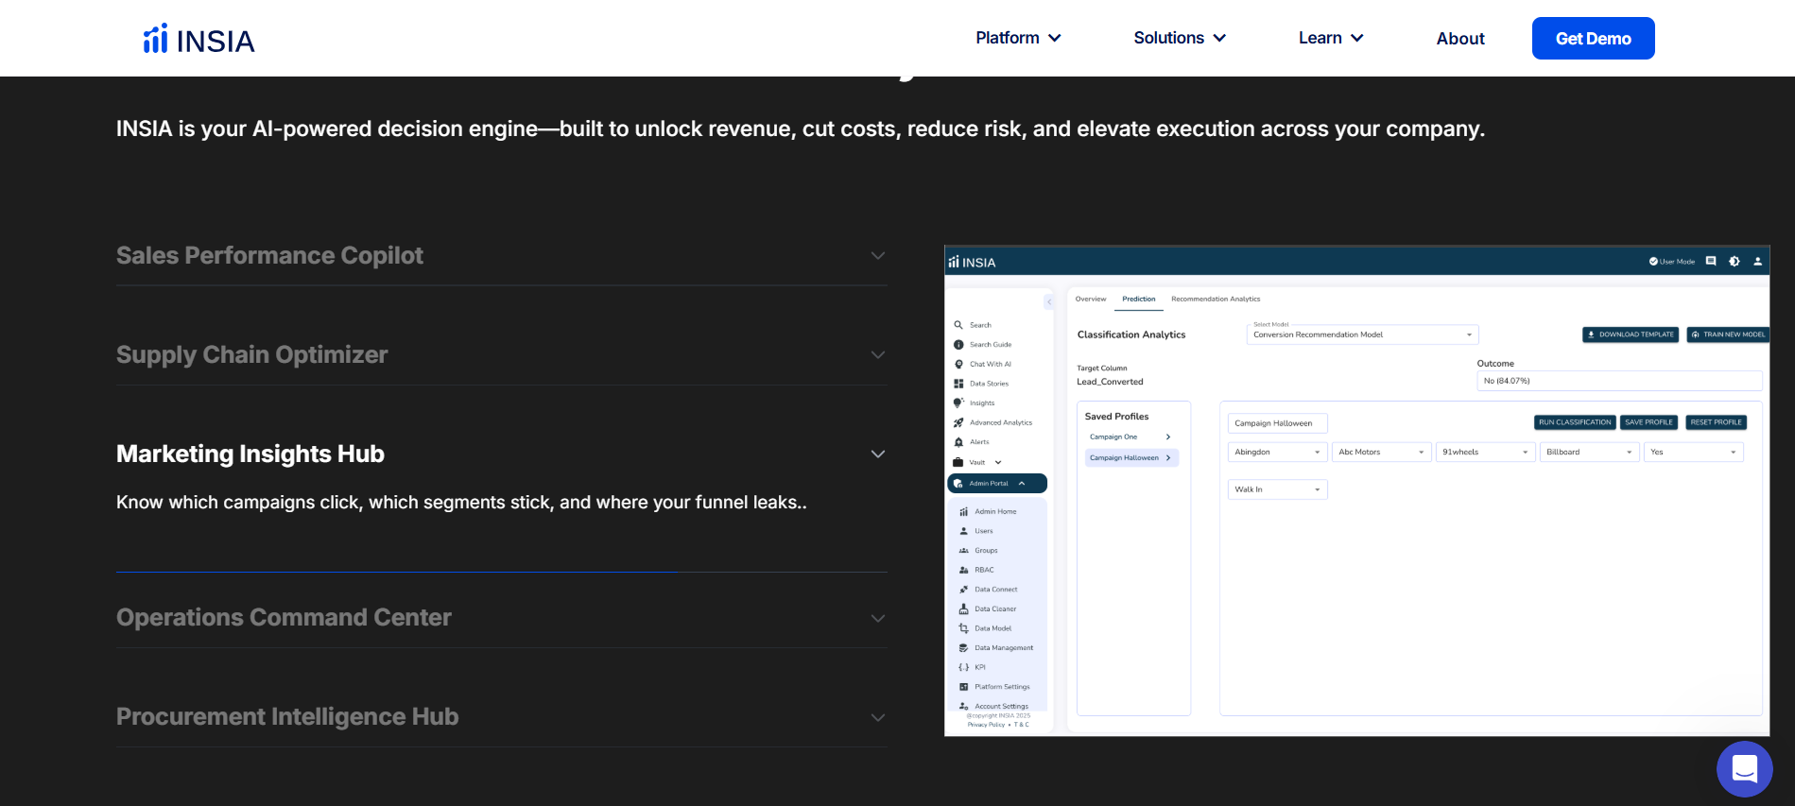Viewport: 1795px width, 806px height.
Task: Switch to the Recommendation Analytics tab
Action: click(1216, 300)
